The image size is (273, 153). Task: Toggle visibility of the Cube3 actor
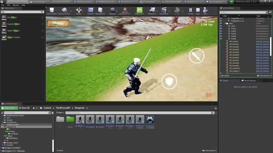[x=221, y=31]
